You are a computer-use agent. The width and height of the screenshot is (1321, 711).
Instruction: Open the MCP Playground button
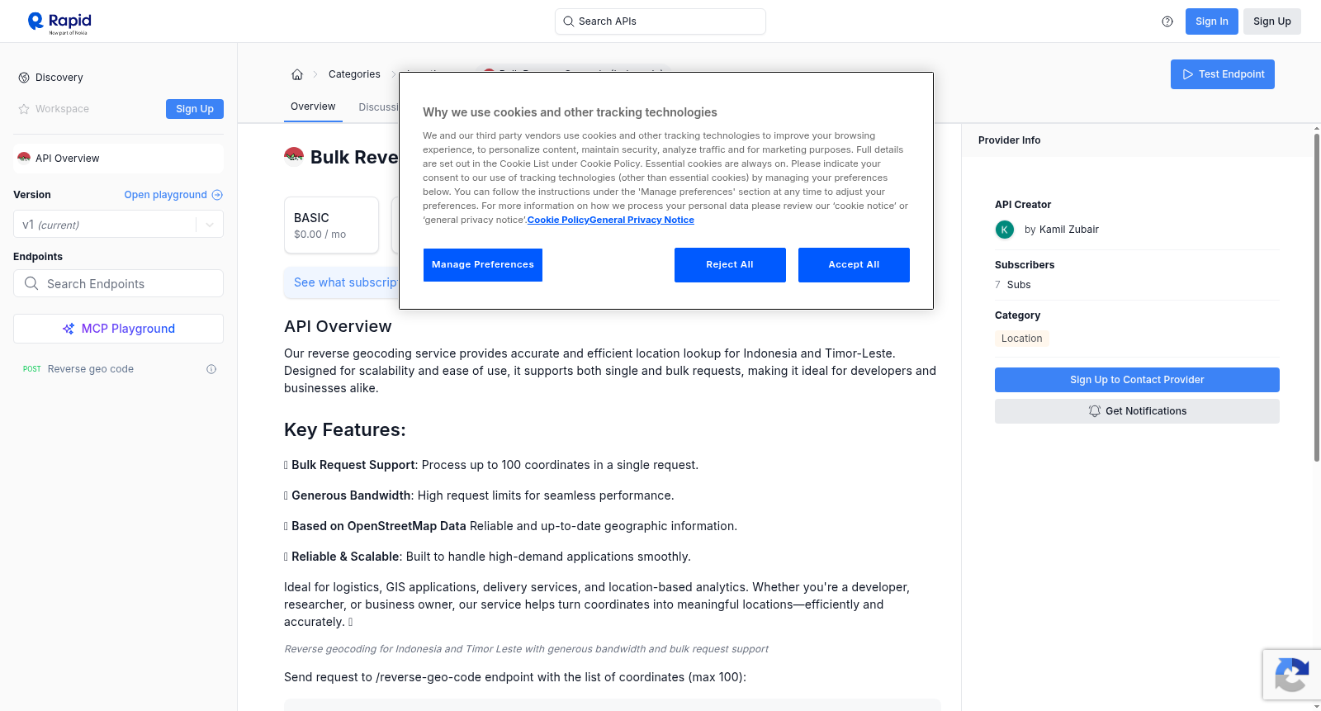(118, 329)
